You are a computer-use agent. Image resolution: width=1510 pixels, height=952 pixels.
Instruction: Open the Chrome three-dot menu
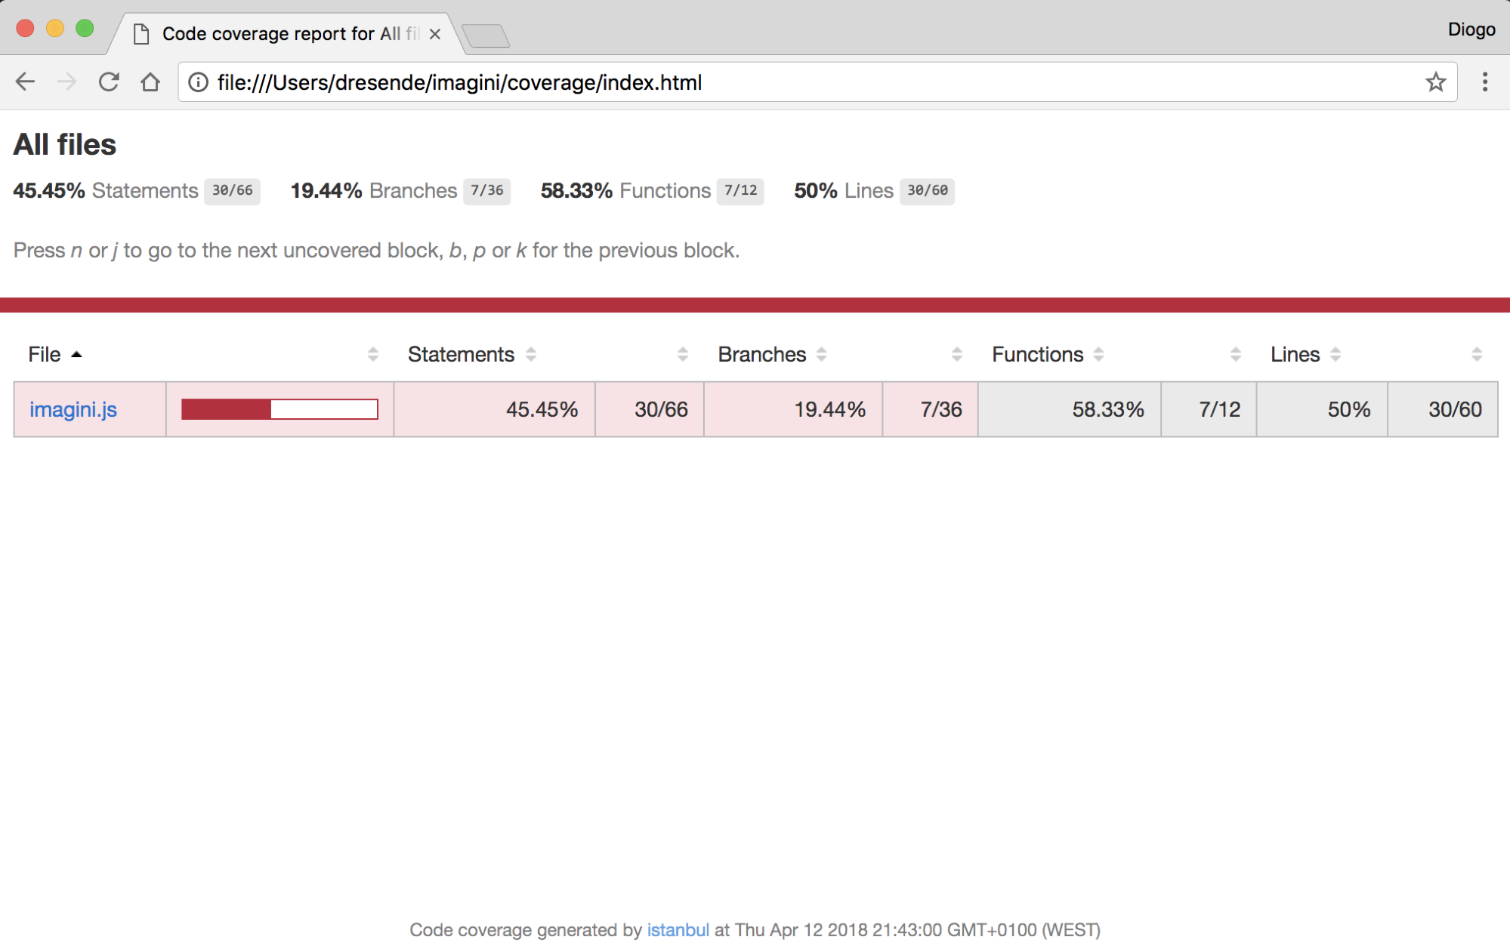click(x=1484, y=82)
